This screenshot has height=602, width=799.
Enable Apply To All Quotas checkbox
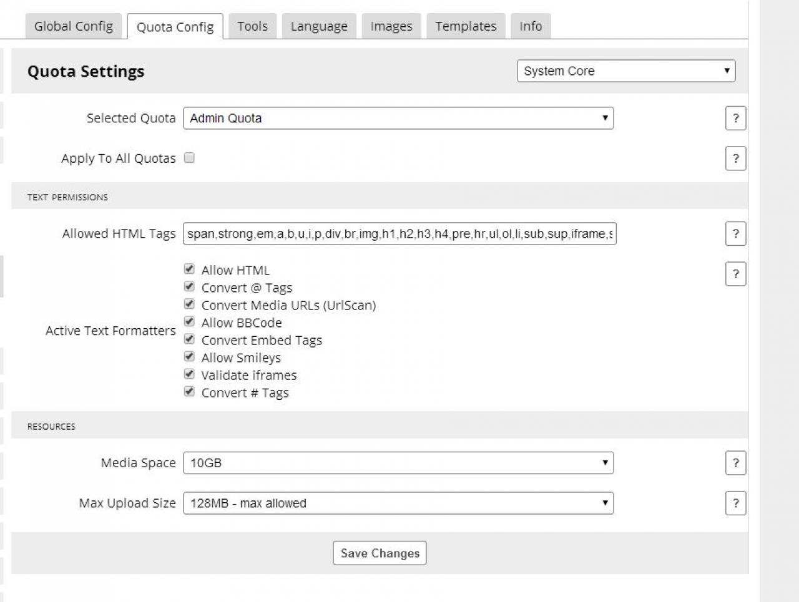tap(189, 158)
